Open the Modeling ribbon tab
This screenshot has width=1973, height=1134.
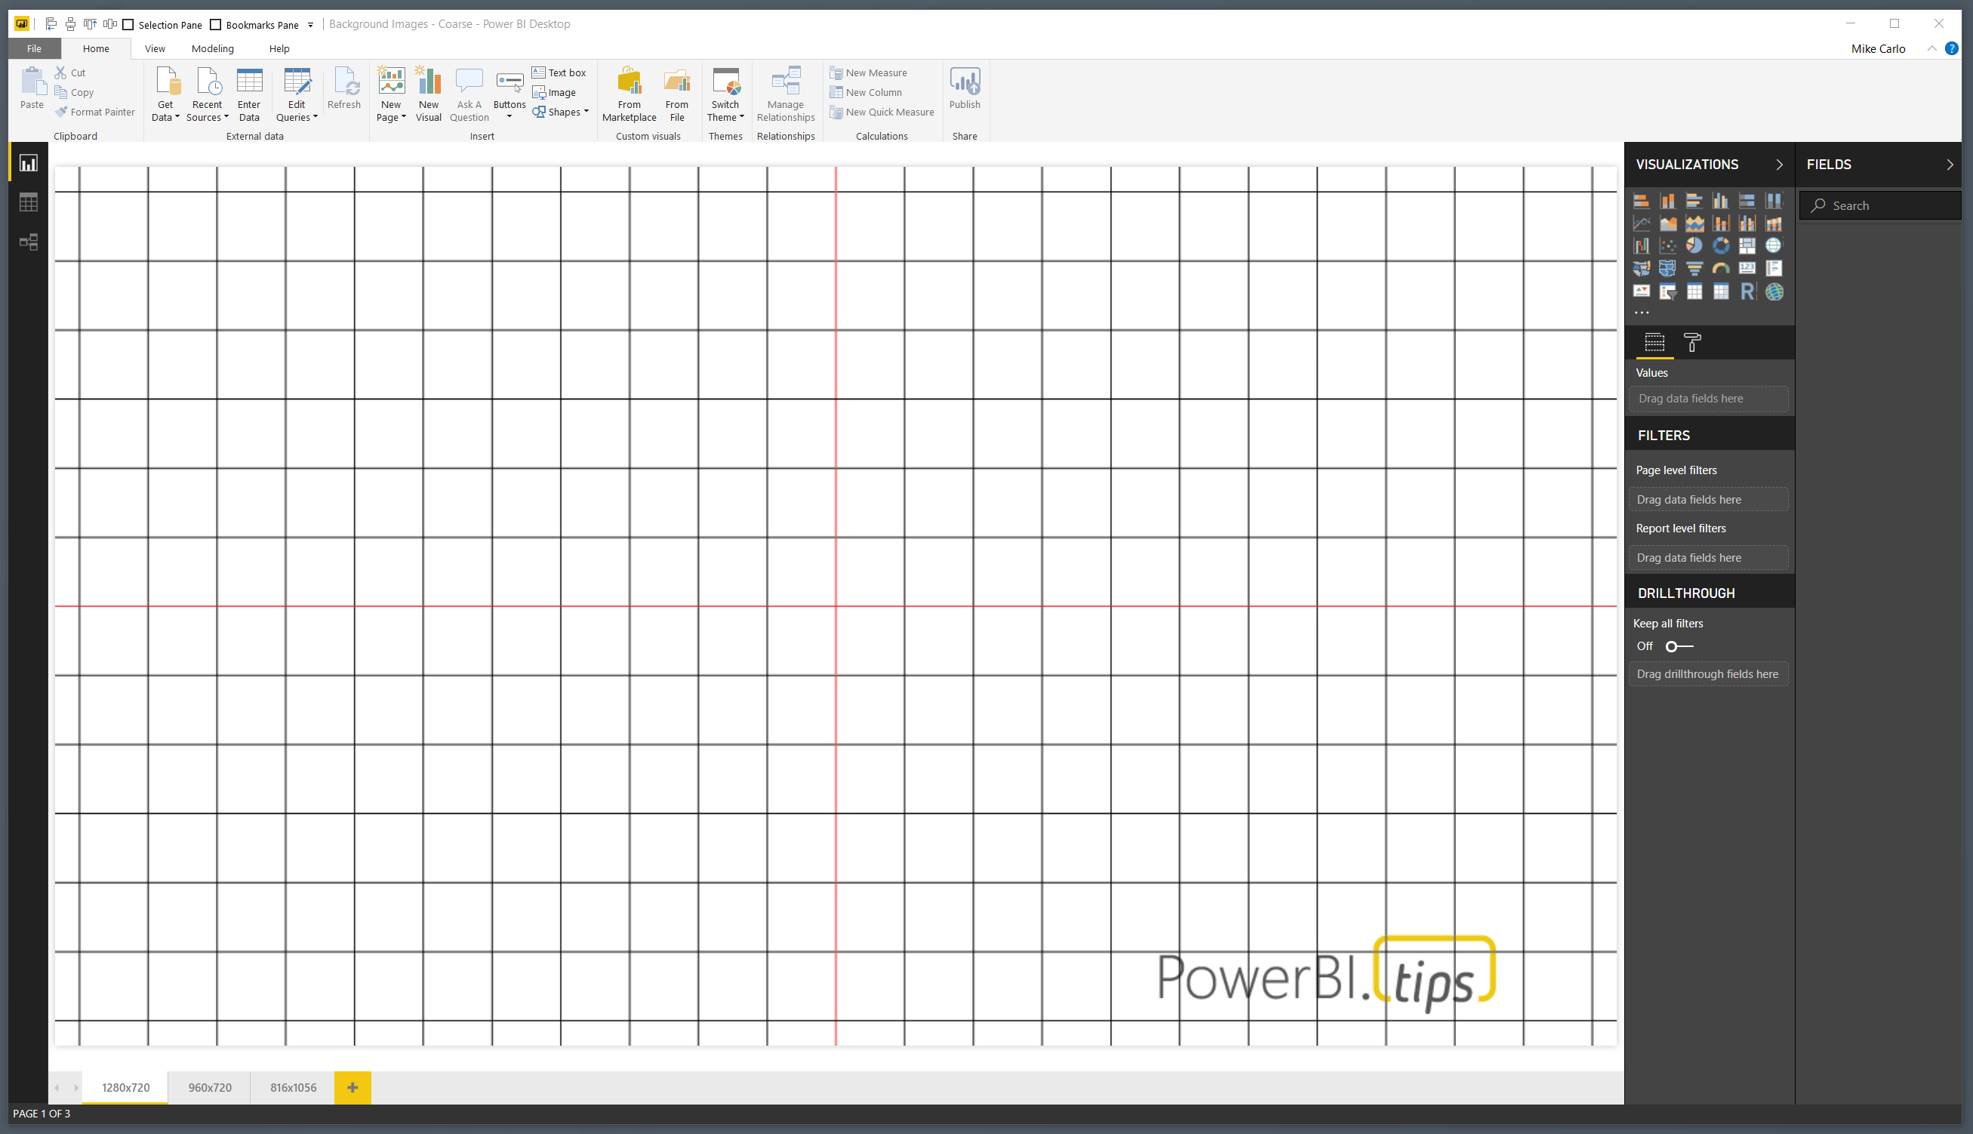click(213, 48)
